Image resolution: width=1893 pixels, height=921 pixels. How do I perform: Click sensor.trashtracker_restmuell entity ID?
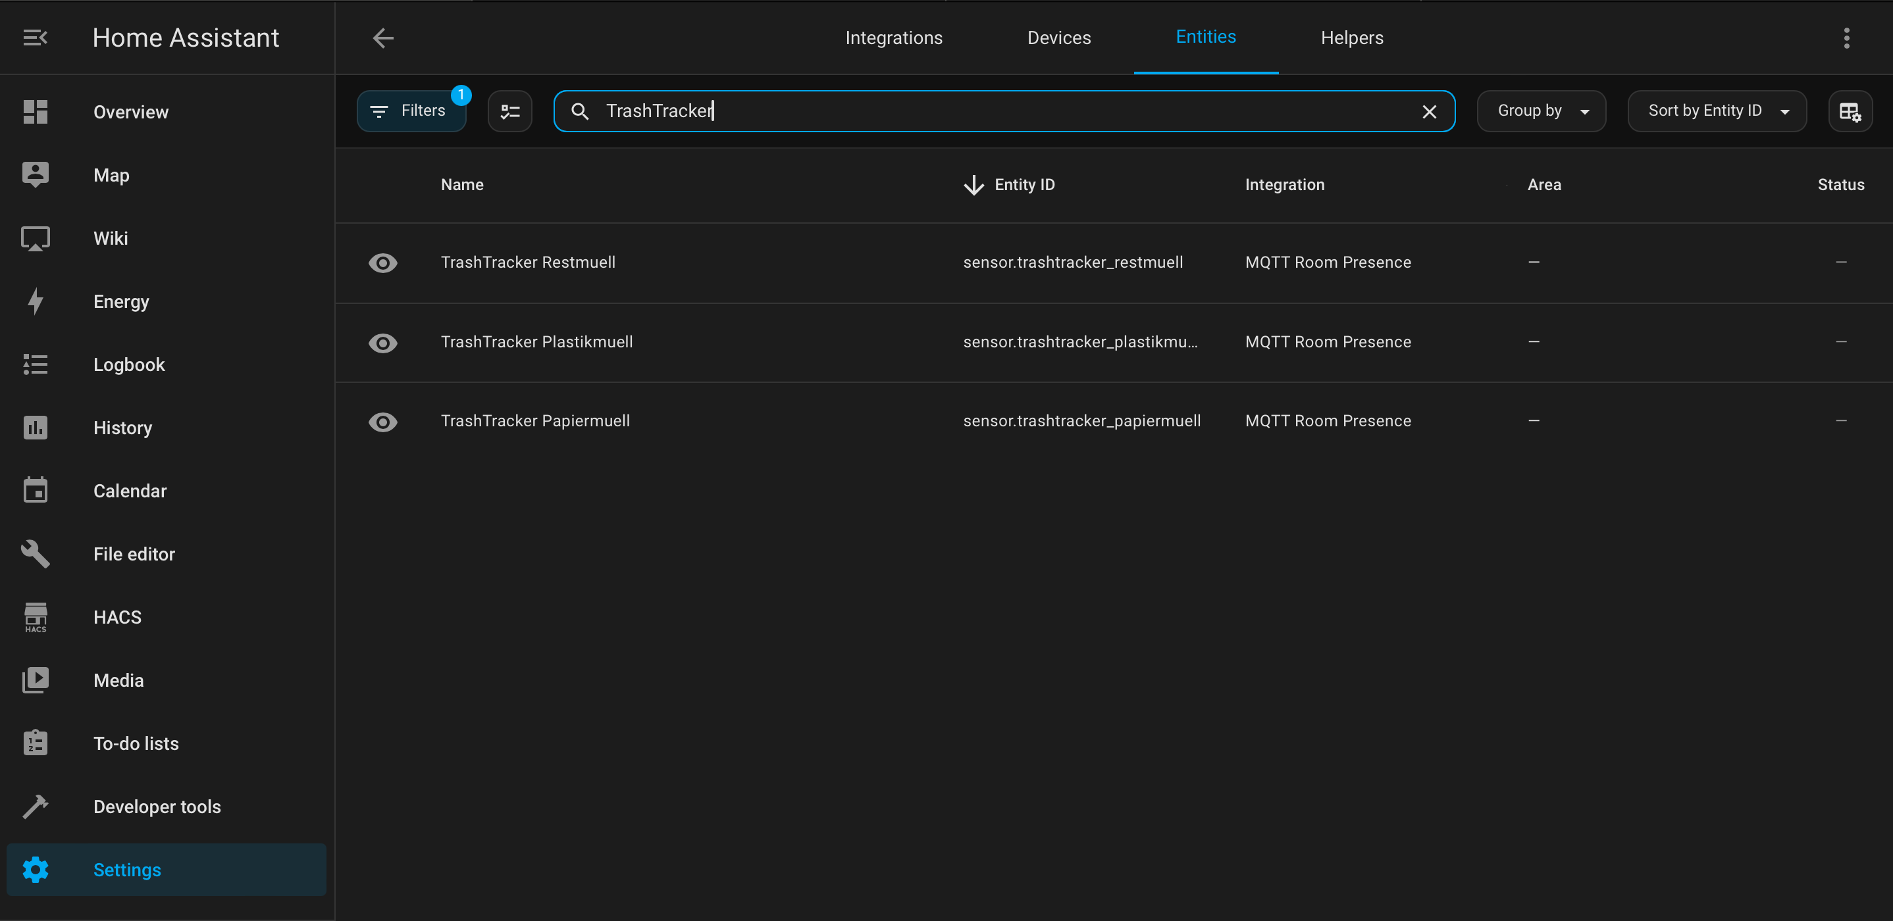coord(1073,262)
